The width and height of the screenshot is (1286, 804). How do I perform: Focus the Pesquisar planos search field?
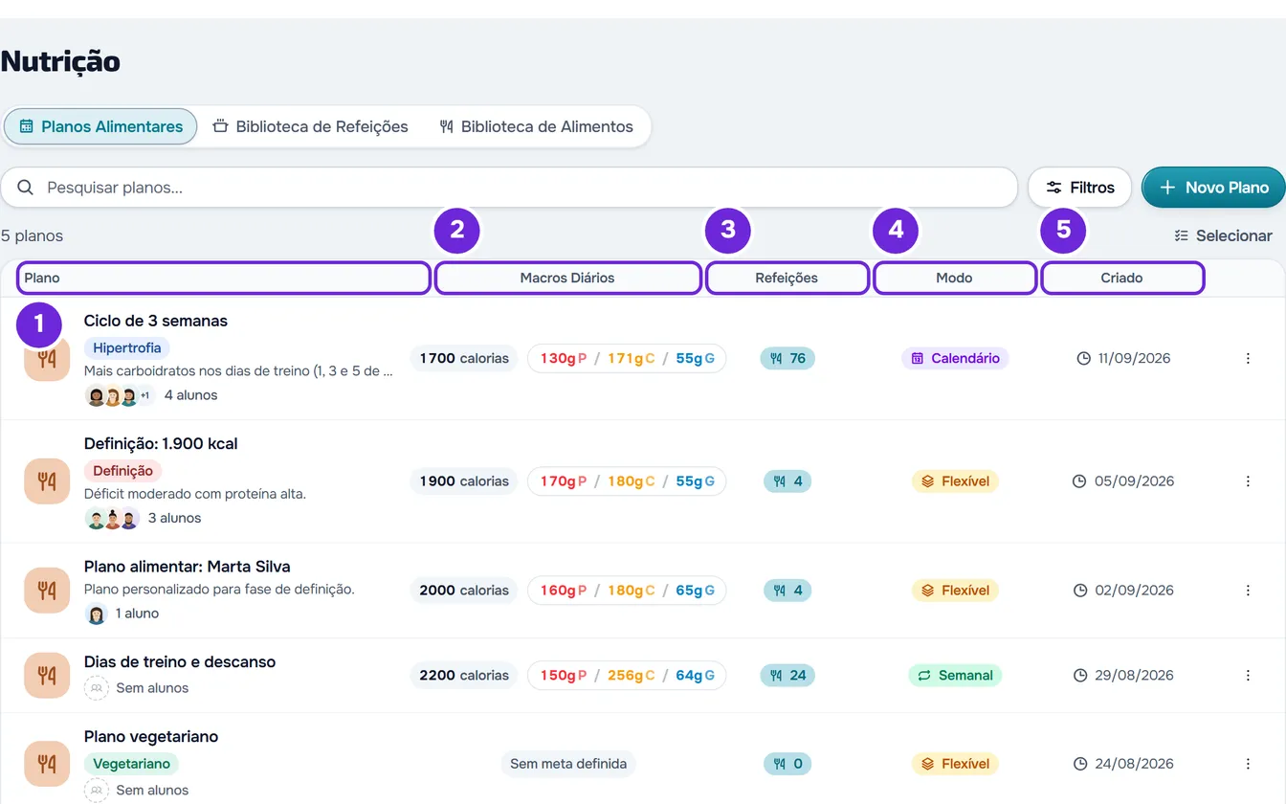coord(509,188)
